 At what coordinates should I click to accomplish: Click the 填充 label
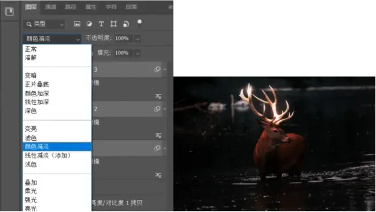tap(104, 52)
